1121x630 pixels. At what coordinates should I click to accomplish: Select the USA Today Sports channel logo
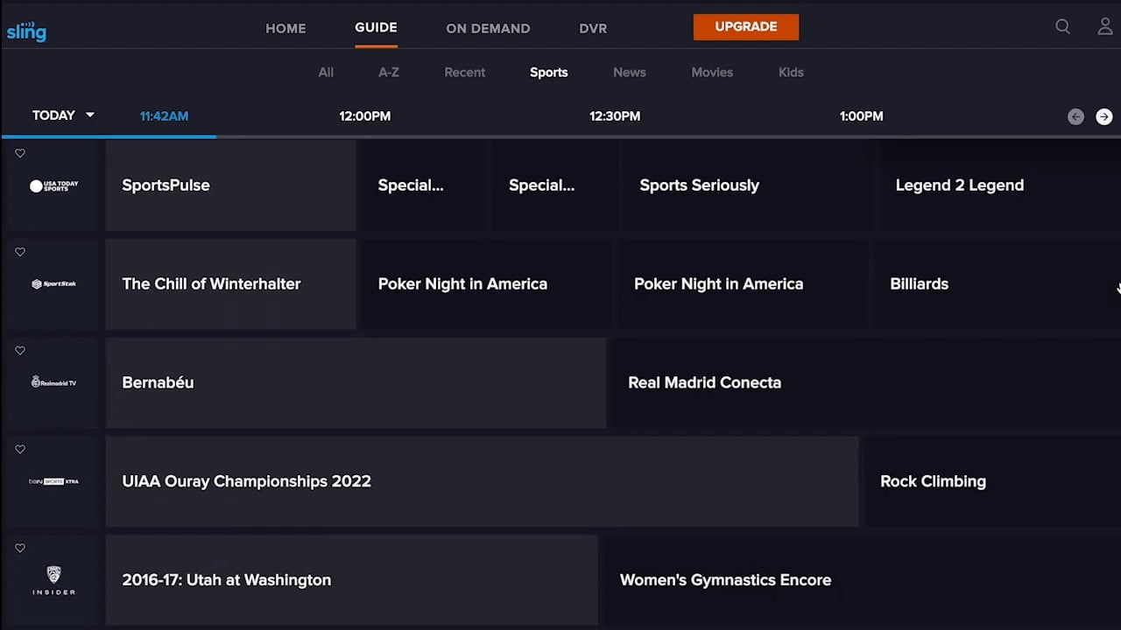point(53,185)
